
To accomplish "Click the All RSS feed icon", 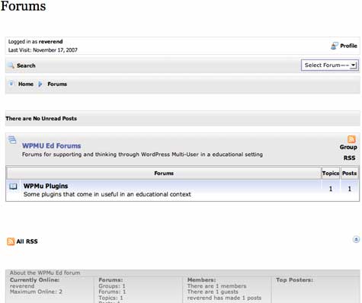I will pos(11,241).
